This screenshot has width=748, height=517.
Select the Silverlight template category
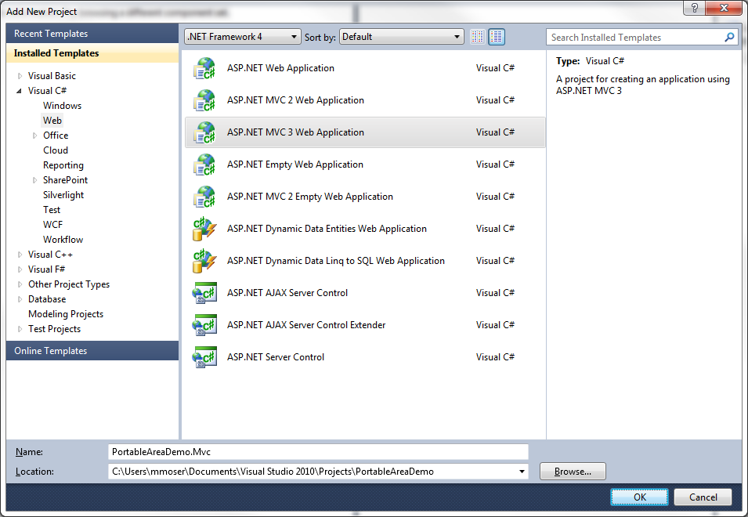63,195
